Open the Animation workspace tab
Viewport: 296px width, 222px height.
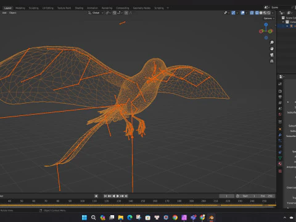[x=92, y=8]
